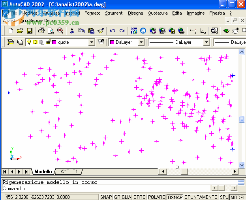Paste from clipboard icon
The width and height of the screenshot is (246, 200).
(91, 30)
